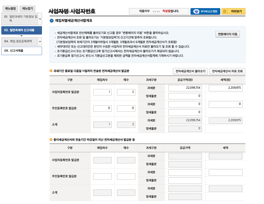264x204 pixels.
Task: Click the 매입처별세금계산서합계표 heading text
Action: (74, 21)
